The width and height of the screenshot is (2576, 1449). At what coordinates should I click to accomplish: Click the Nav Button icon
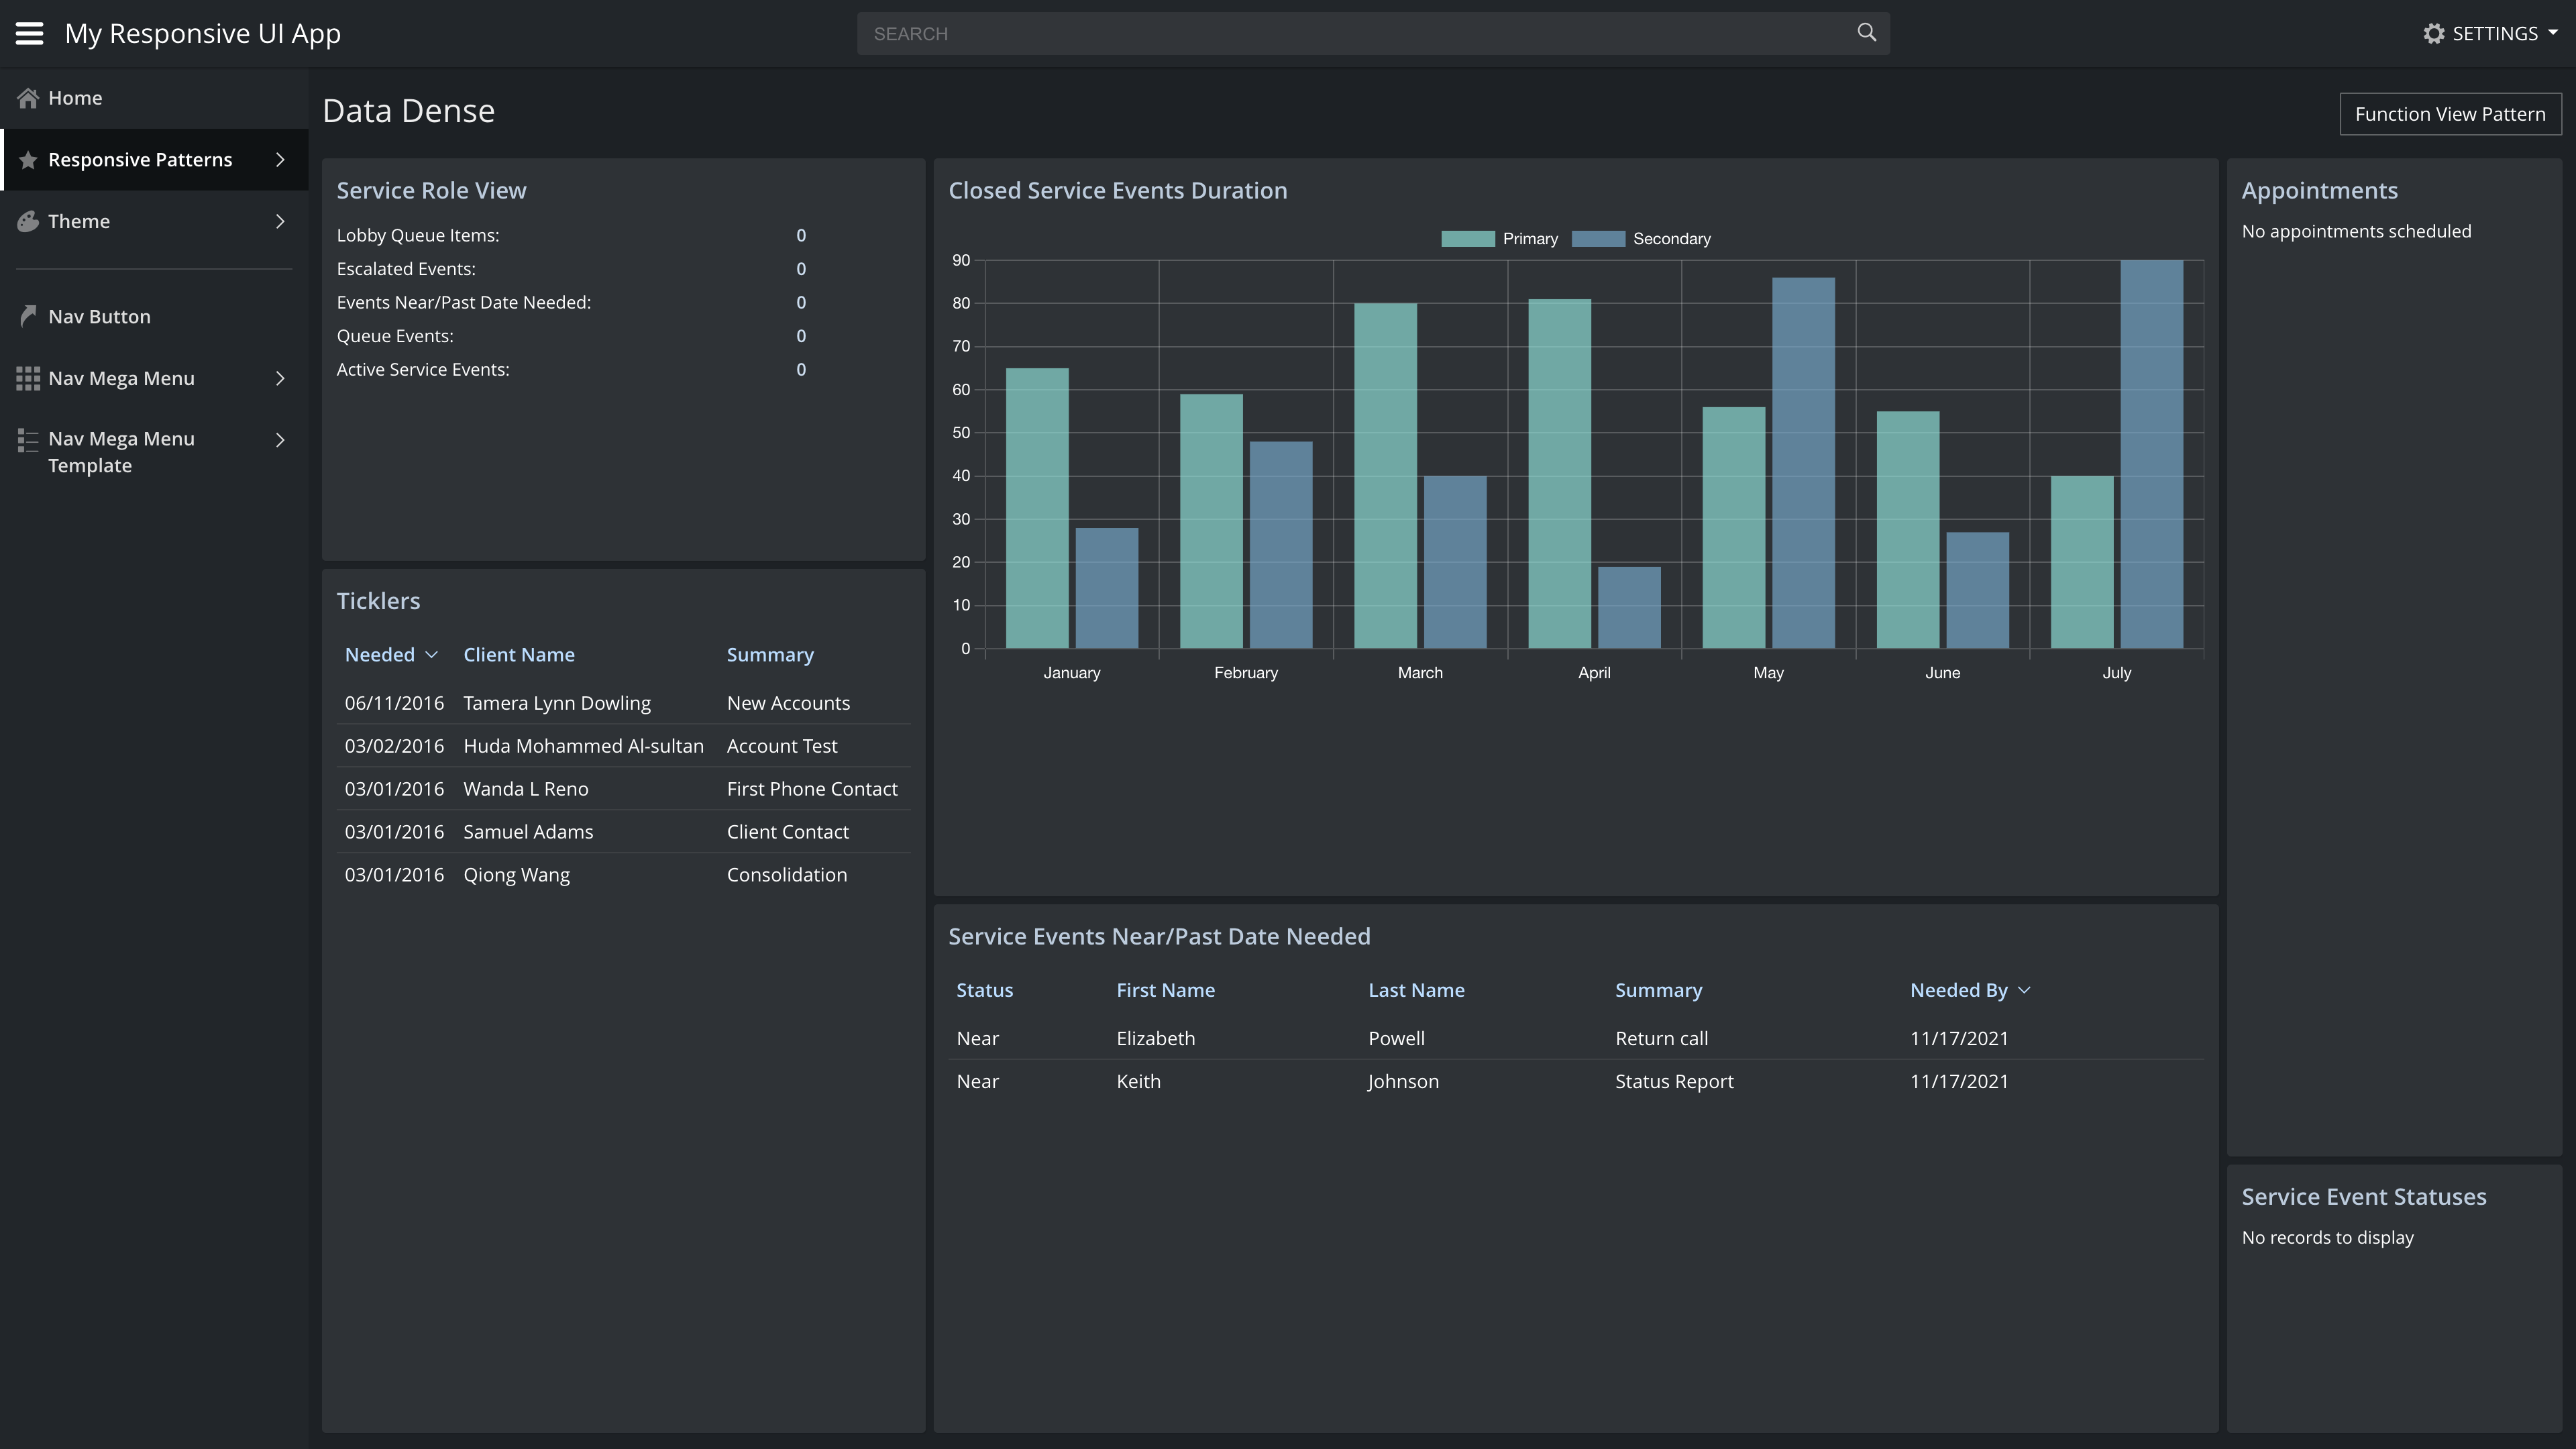point(28,316)
